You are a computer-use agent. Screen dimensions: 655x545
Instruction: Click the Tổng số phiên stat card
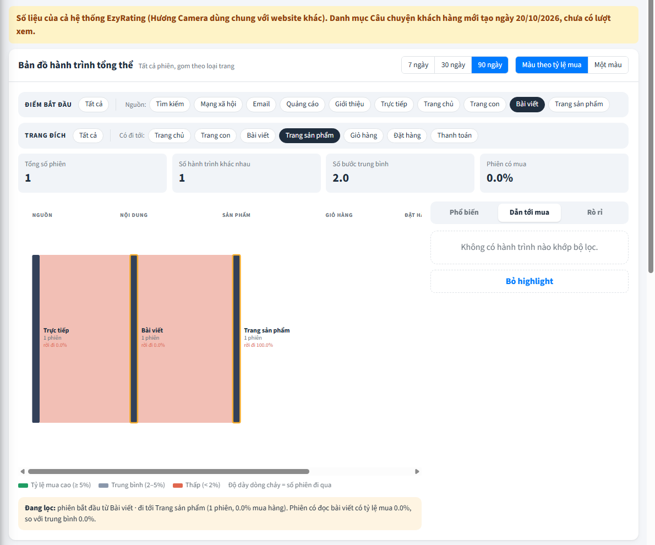[x=92, y=173]
